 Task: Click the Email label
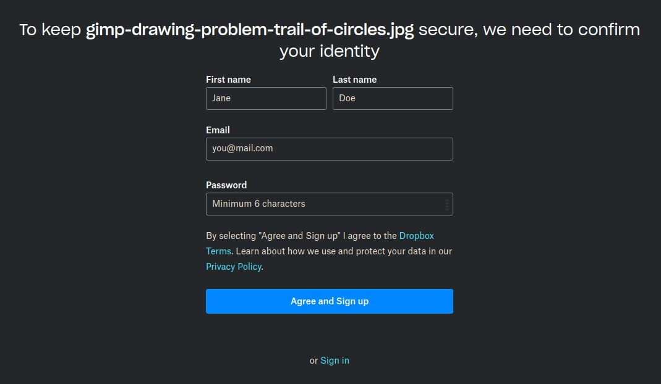(x=218, y=130)
